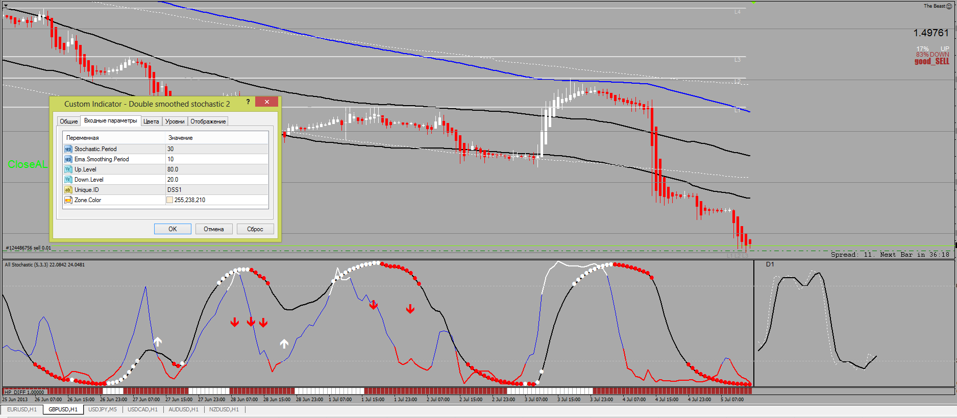Image resolution: width=957 pixels, height=418 pixels.
Task: Click the green chart shift triangle marker at the top
Action: [x=753, y=3]
